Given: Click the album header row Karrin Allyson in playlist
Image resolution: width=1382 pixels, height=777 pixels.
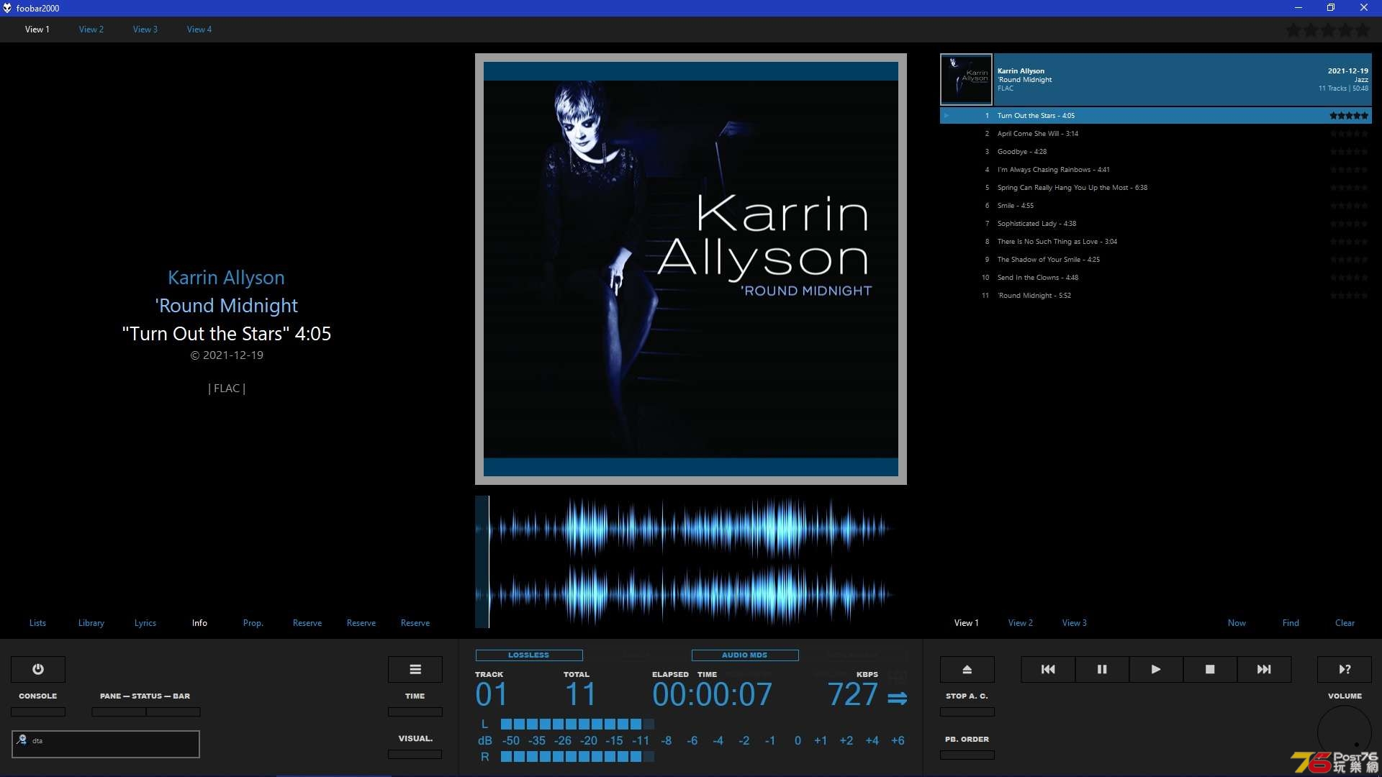Looking at the screenshot, I should (1156, 80).
